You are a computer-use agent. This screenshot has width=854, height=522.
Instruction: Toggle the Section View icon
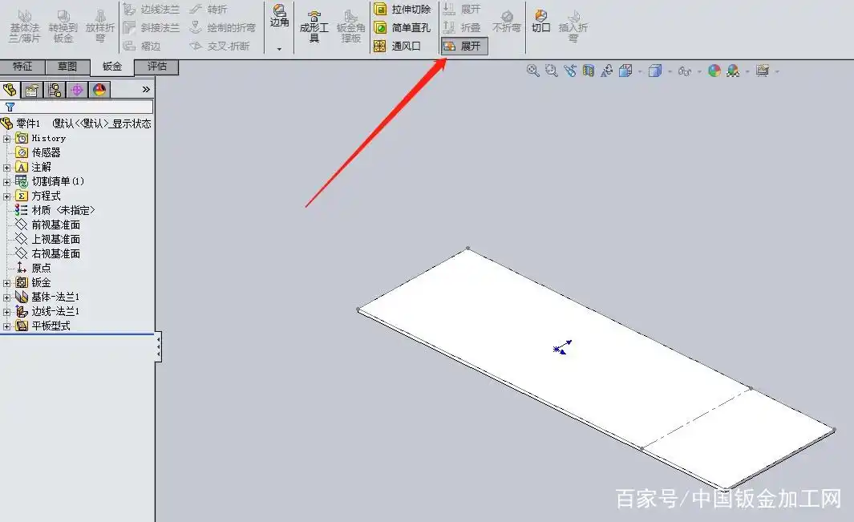coord(589,71)
